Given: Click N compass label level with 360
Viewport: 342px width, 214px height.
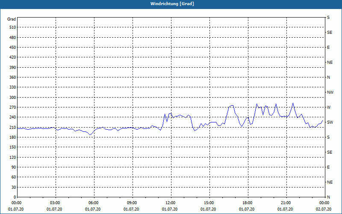Looking at the screenshot, I should click(328, 77).
